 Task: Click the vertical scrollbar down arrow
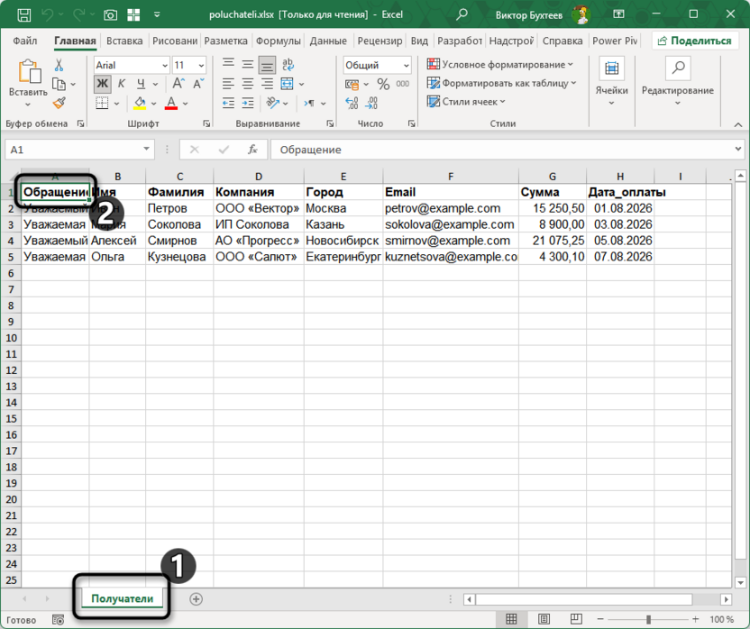coord(741,582)
